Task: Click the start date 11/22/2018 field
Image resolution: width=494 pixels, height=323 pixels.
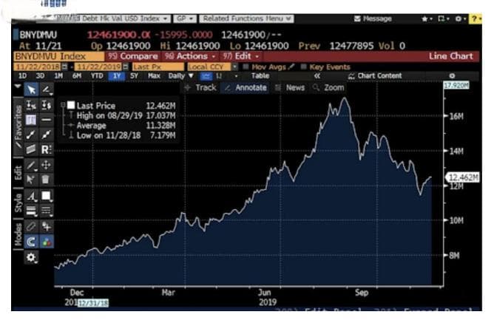Action: [37, 67]
